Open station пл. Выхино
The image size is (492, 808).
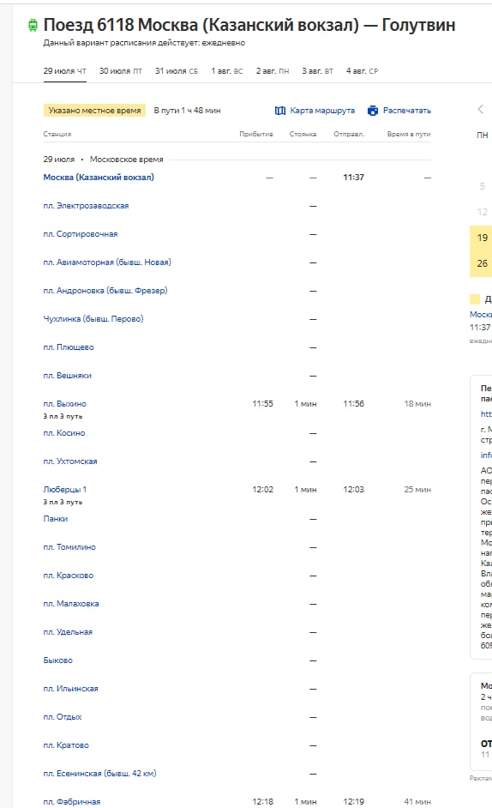pyautogui.click(x=65, y=404)
